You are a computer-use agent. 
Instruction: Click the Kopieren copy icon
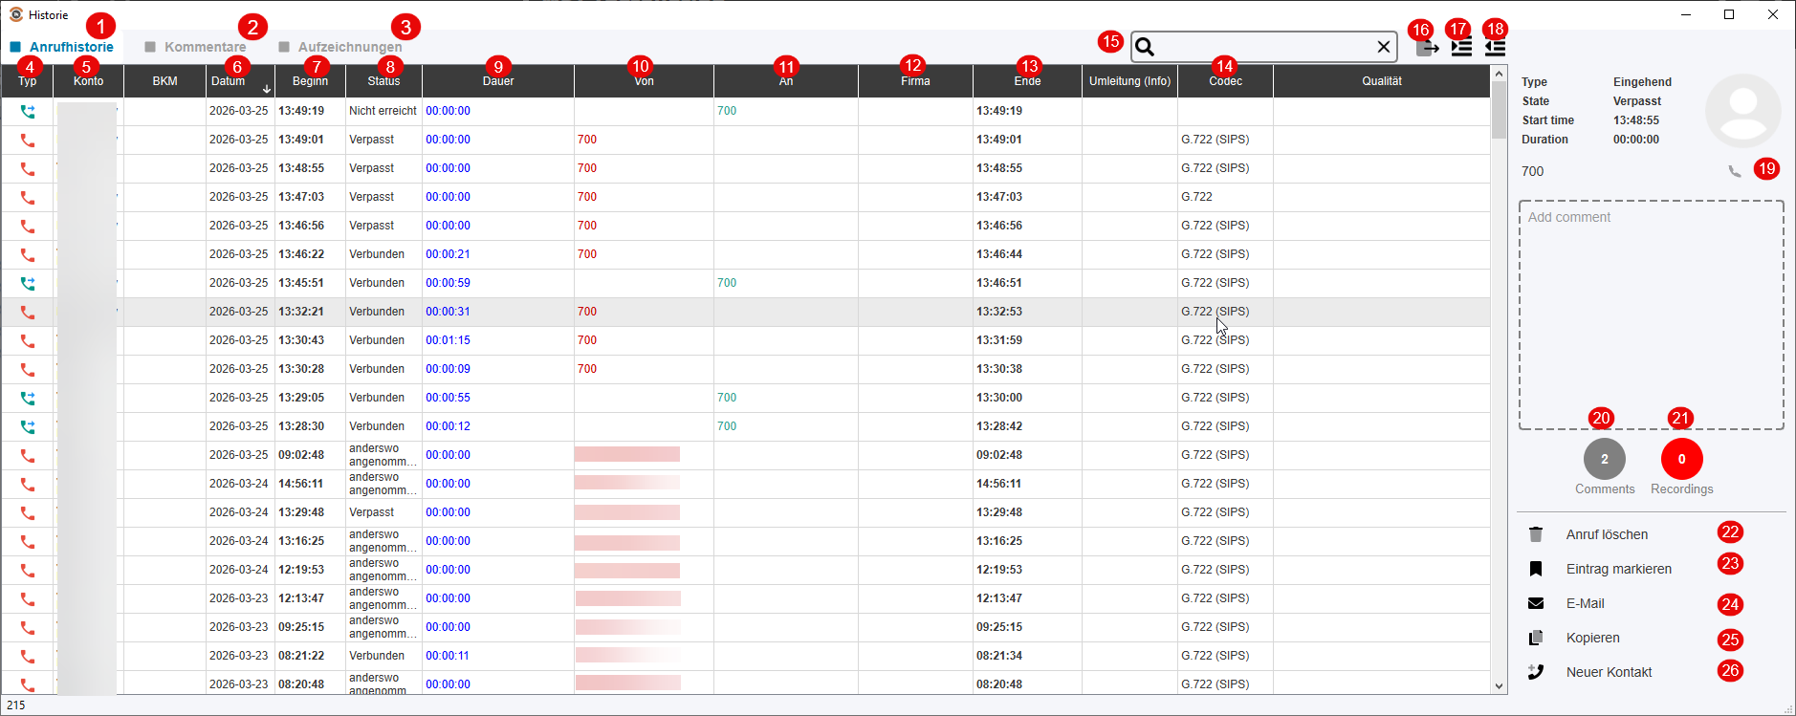pyautogui.click(x=1536, y=638)
